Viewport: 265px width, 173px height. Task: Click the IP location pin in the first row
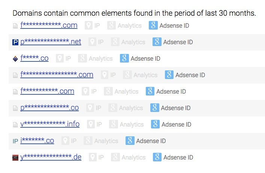[88, 25]
